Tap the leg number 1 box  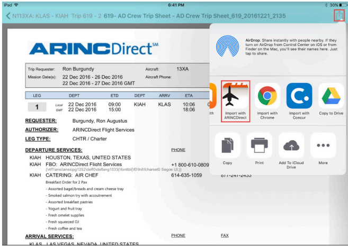(x=37, y=107)
